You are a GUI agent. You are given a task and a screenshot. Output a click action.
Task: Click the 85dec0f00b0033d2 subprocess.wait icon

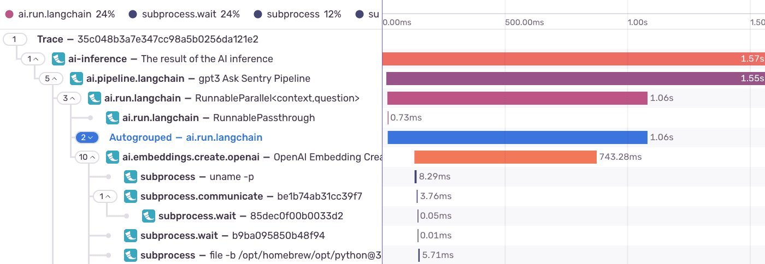pyautogui.click(x=149, y=216)
